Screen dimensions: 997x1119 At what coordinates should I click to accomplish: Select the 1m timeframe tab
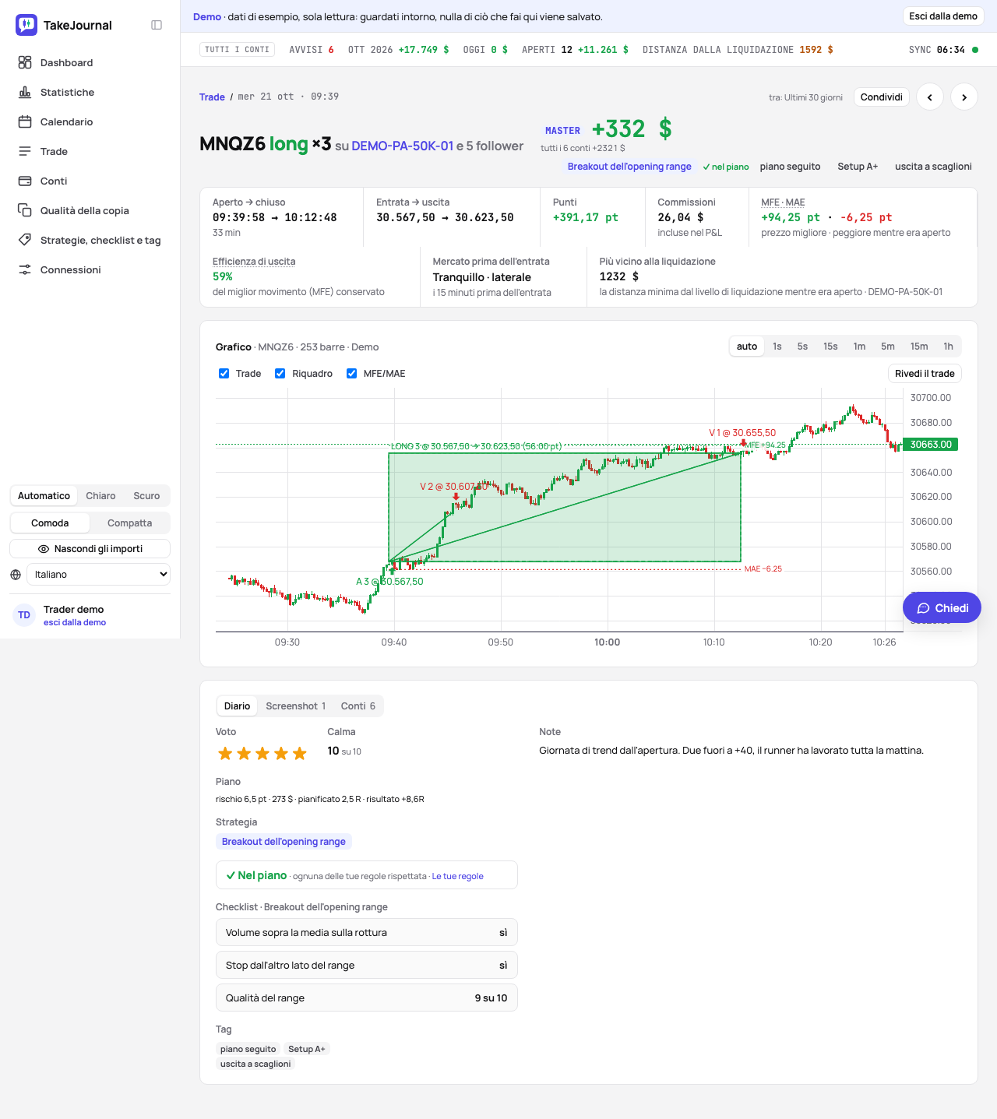click(859, 347)
